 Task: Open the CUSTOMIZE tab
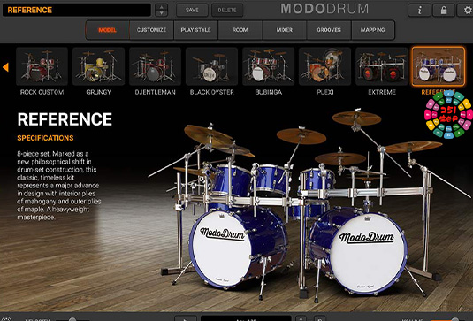tap(151, 30)
